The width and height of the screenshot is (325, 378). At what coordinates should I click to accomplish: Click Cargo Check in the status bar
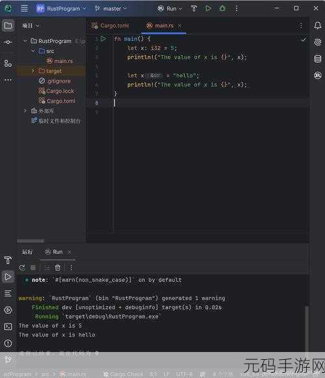[x=123, y=374]
